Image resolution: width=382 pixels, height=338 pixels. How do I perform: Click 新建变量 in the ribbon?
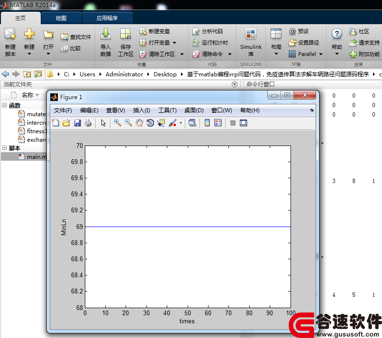[x=155, y=31]
